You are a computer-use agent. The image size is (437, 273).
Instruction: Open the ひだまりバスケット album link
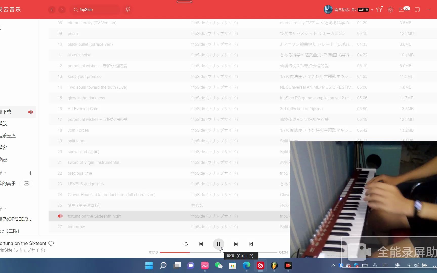(x=312, y=33)
